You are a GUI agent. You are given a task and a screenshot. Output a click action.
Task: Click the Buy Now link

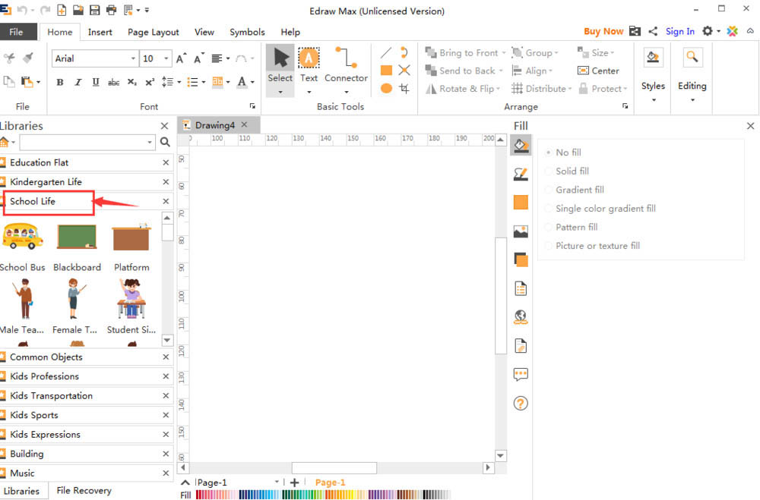pos(603,31)
